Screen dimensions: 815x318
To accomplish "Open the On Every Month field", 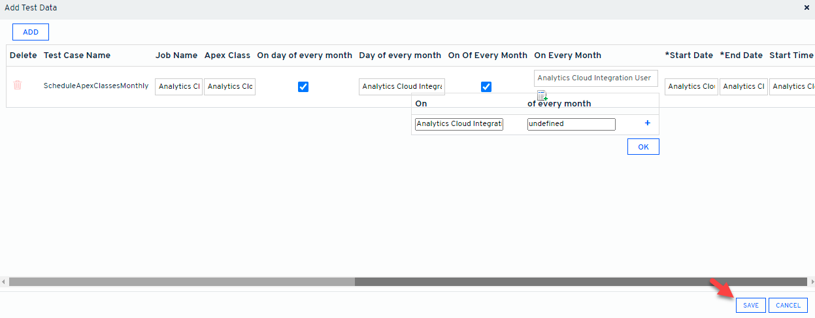I will pos(595,78).
